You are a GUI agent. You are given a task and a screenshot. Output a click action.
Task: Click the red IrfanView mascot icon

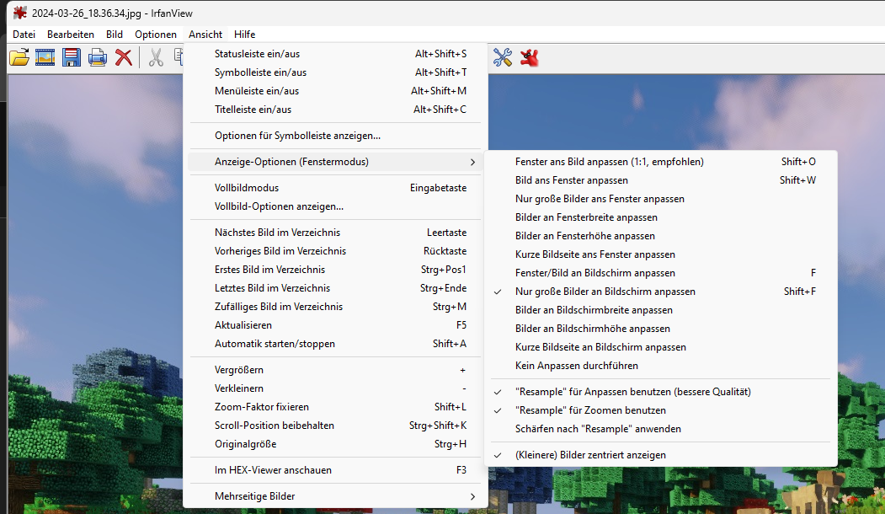[530, 57]
